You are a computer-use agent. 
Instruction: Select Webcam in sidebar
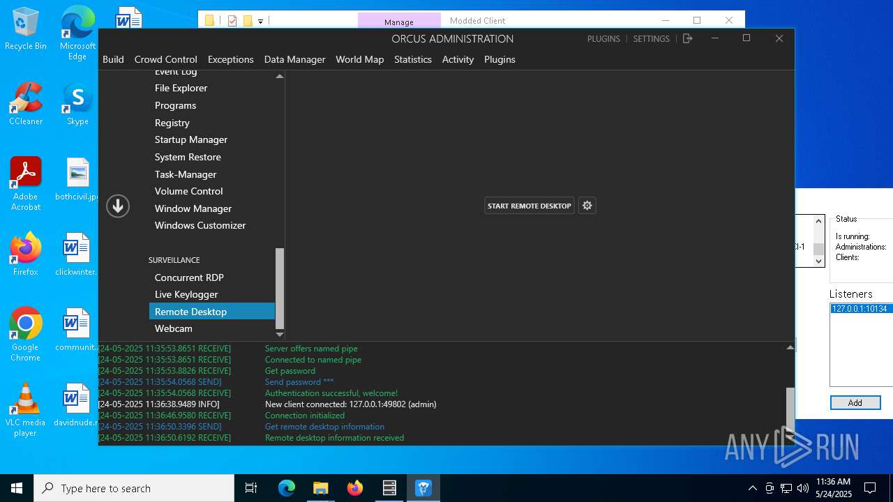click(212, 328)
